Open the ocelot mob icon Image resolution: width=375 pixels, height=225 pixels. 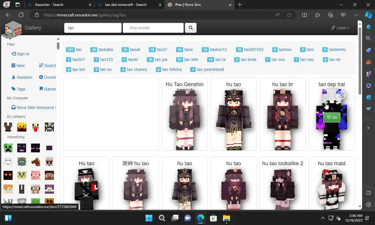[x=22, y=175]
